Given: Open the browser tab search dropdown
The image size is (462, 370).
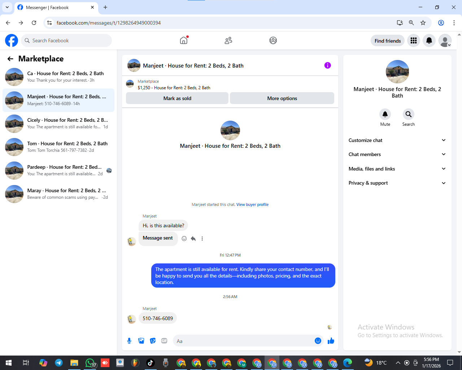Looking at the screenshot, I should coord(7,7).
